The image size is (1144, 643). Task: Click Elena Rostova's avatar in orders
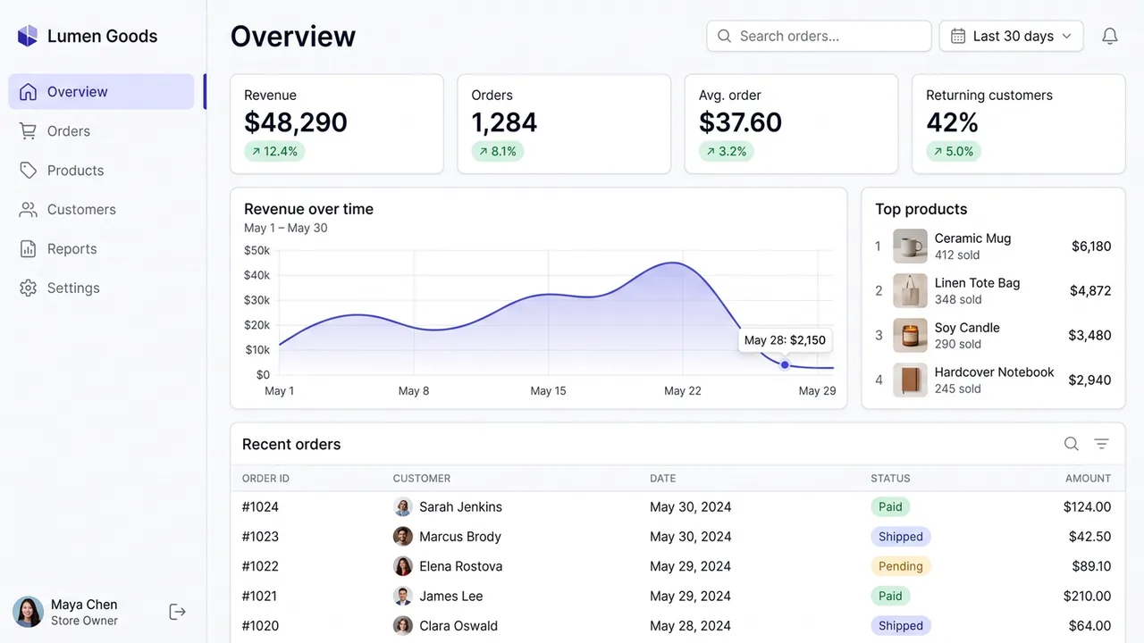click(x=403, y=566)
